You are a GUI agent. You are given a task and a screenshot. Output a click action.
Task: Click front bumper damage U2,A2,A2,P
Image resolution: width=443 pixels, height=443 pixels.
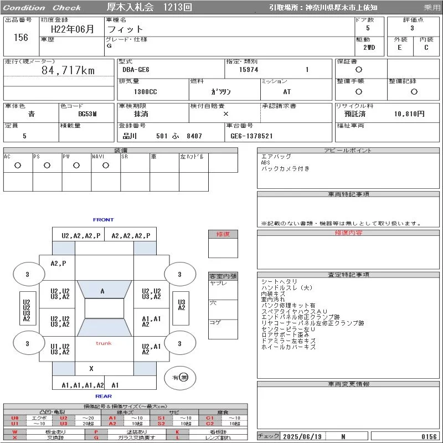(x=81, y=235)
